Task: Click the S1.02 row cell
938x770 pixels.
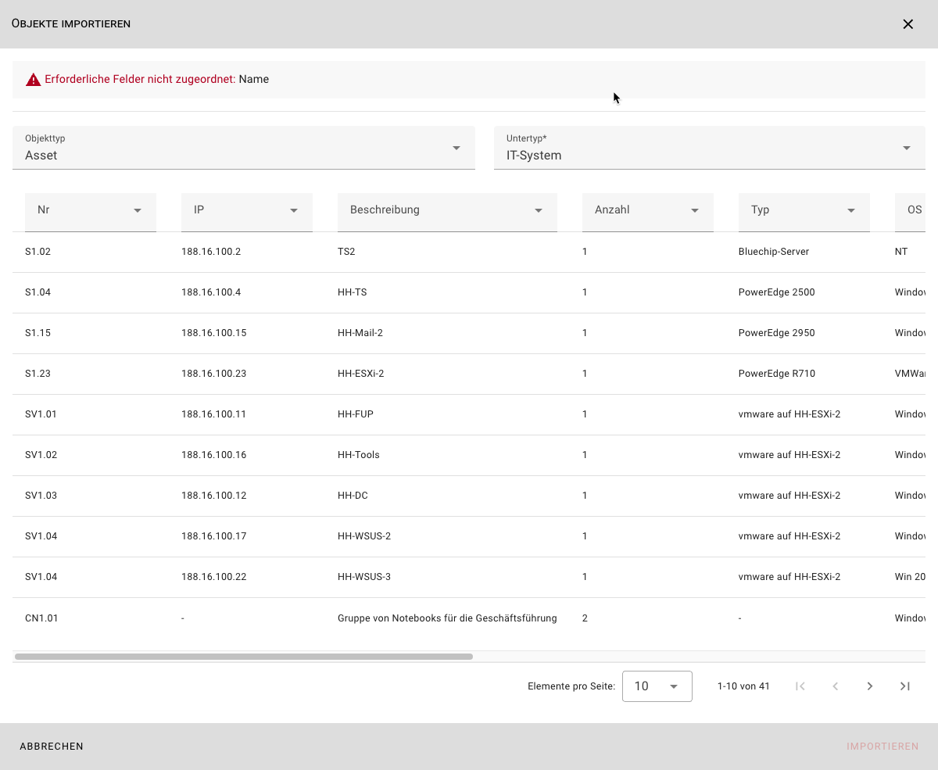Action: (38, 252)
